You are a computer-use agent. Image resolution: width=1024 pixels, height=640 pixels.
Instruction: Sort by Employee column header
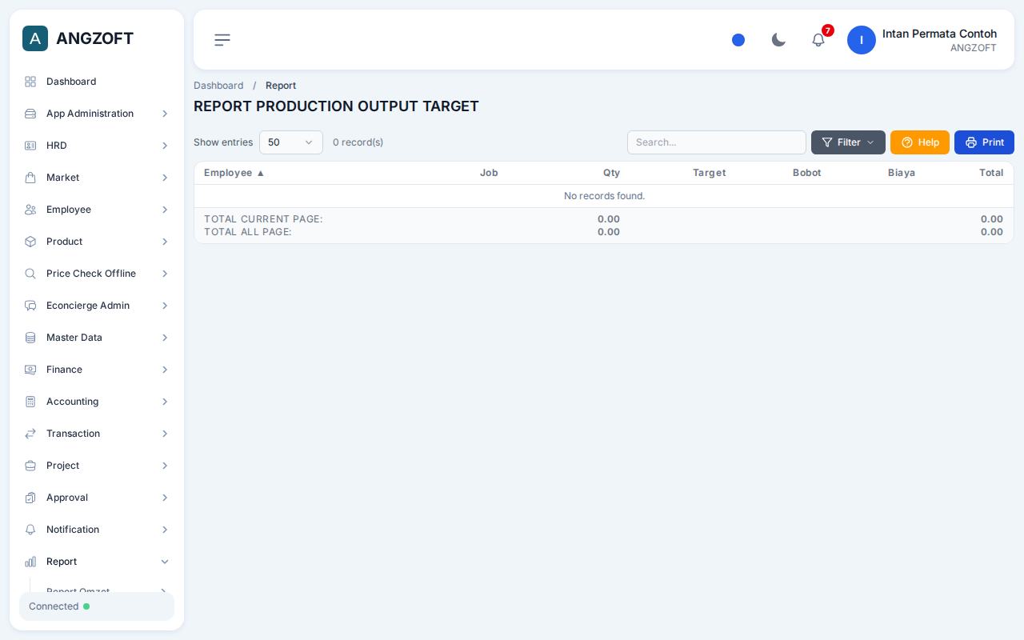point(234,173)
